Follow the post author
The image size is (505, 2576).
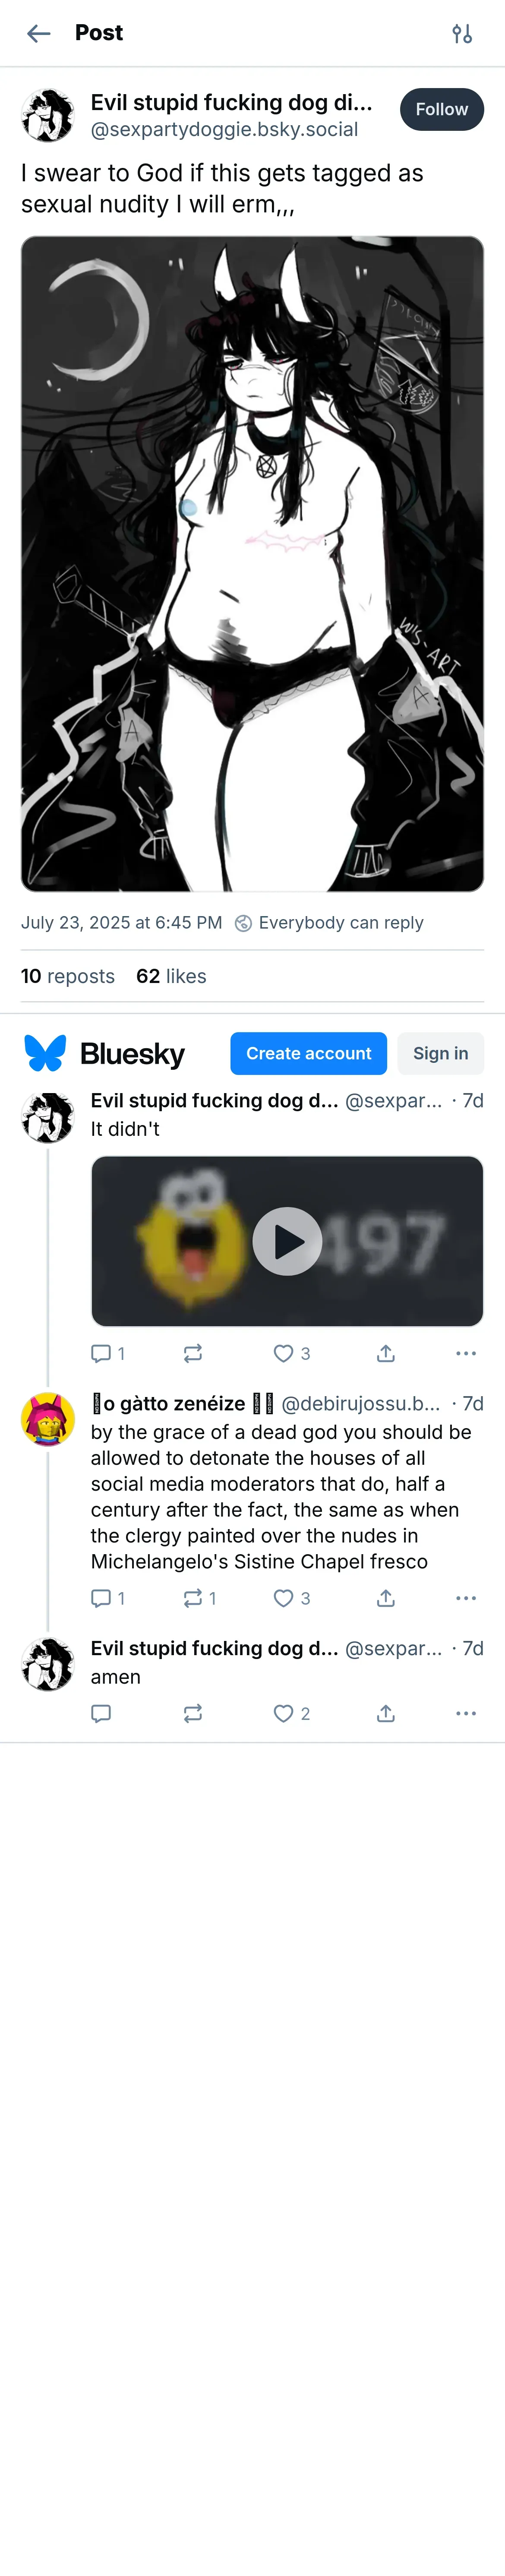441,109
